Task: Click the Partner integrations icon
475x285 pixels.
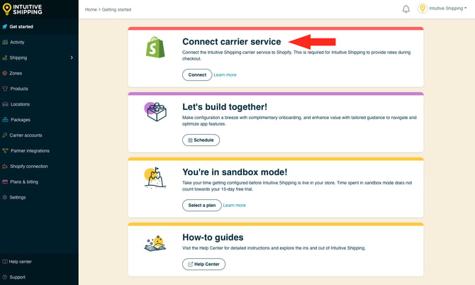Action: [x=5, y=150]
